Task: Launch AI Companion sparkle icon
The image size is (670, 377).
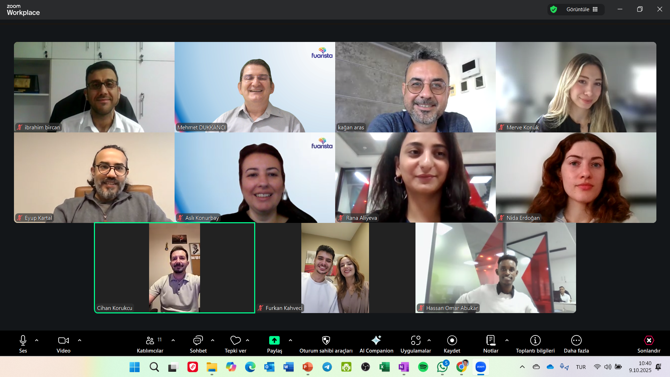Action: click(x=376, y=341)
